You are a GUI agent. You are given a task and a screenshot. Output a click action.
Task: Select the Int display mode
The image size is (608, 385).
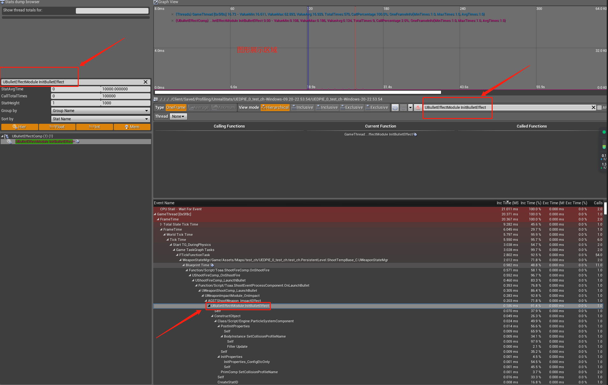click(94, 127)
